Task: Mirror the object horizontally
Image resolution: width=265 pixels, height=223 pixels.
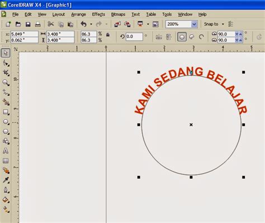Action: pos(159,37)
